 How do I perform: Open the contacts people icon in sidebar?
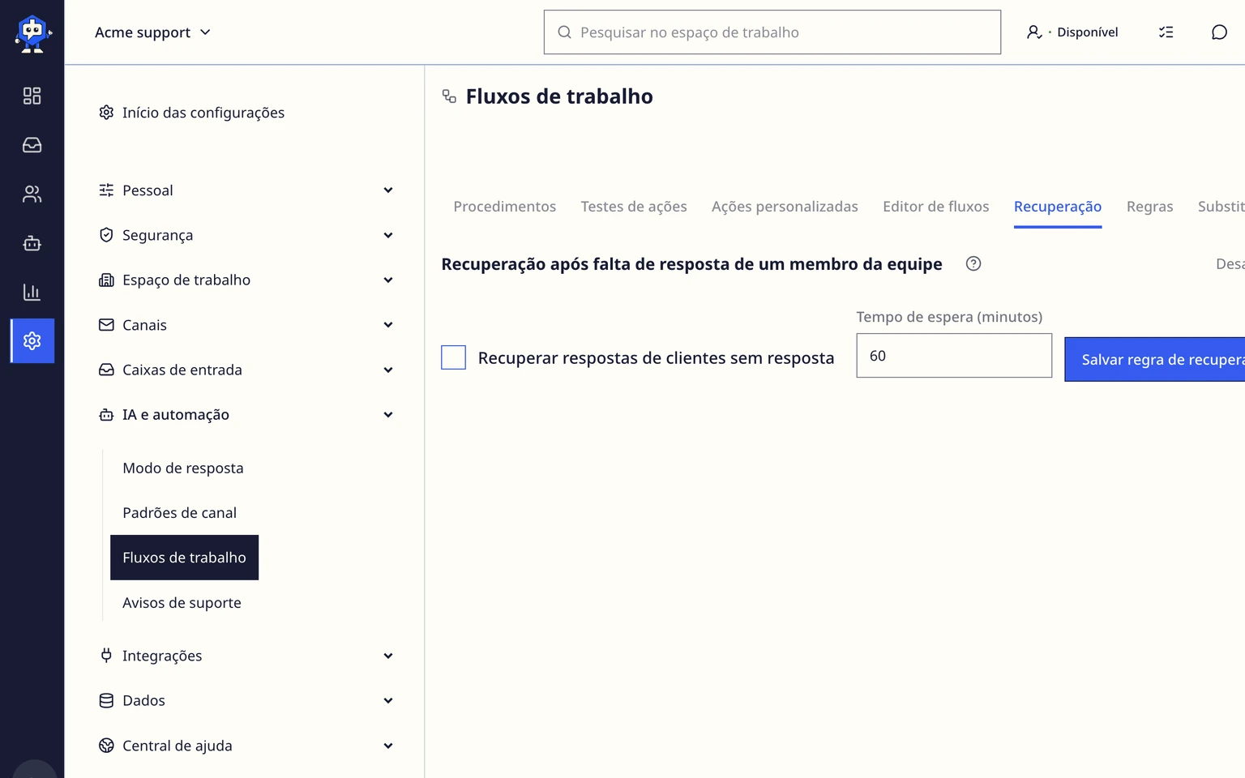(x=32, y=194)
